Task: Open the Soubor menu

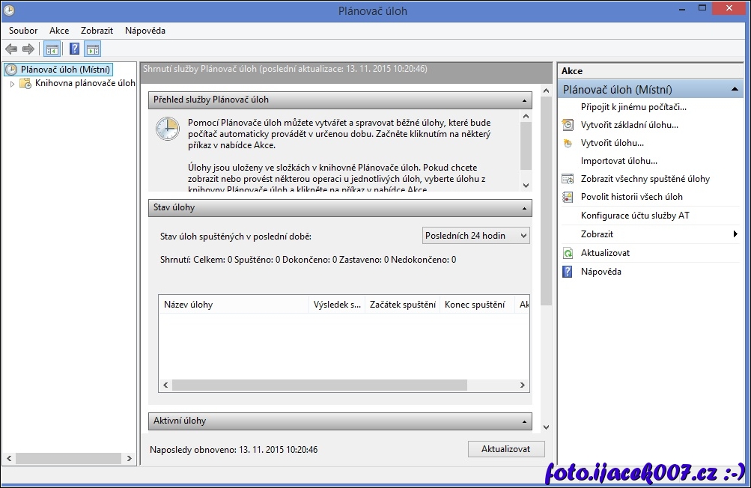Action: coord(23,31)
